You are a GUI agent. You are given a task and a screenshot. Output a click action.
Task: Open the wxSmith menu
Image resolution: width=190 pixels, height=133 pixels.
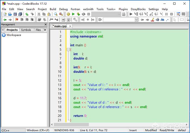pos(88,9)
